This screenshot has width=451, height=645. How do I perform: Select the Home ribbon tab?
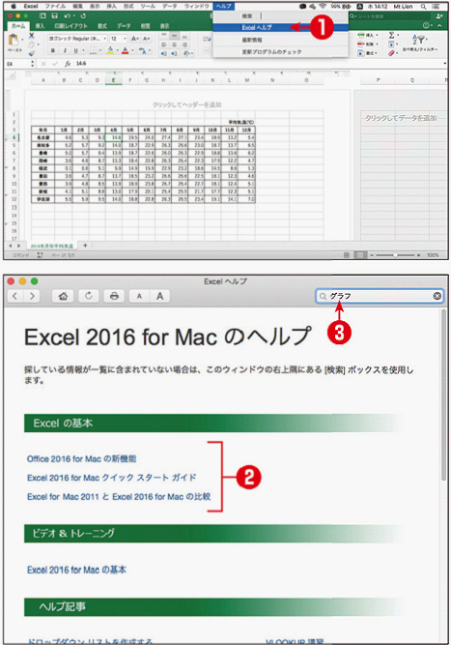(18, 26)
